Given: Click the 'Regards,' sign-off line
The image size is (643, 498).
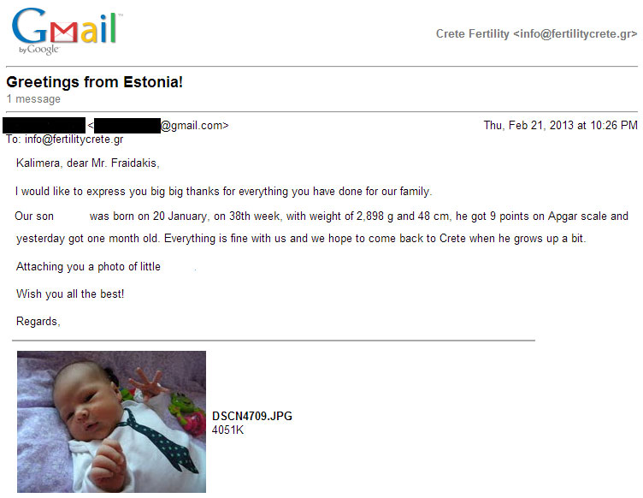Looking at the screenshot, I should [38, 321].
